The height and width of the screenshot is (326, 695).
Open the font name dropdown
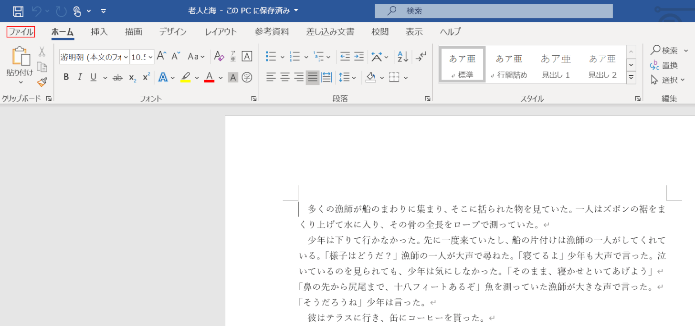pyautogui.click(x=126, y=57)
